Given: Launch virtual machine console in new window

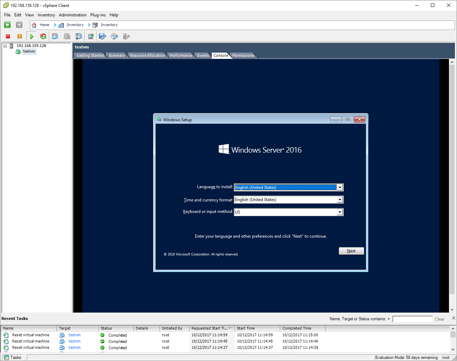Looking at the screenshot, I should pyautogui.click(x=91, y=36).
